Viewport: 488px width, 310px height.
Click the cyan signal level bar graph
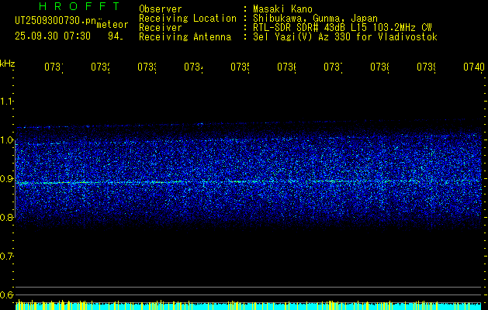[x=248, y=305]
